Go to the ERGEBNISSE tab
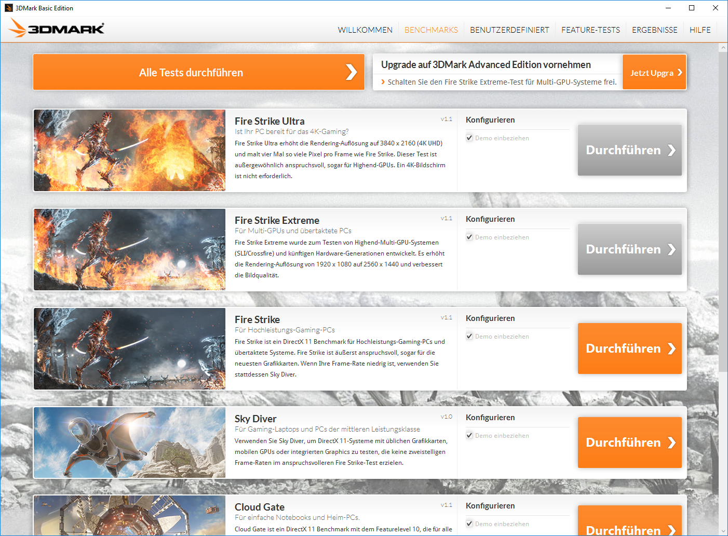 pos(654,30)
